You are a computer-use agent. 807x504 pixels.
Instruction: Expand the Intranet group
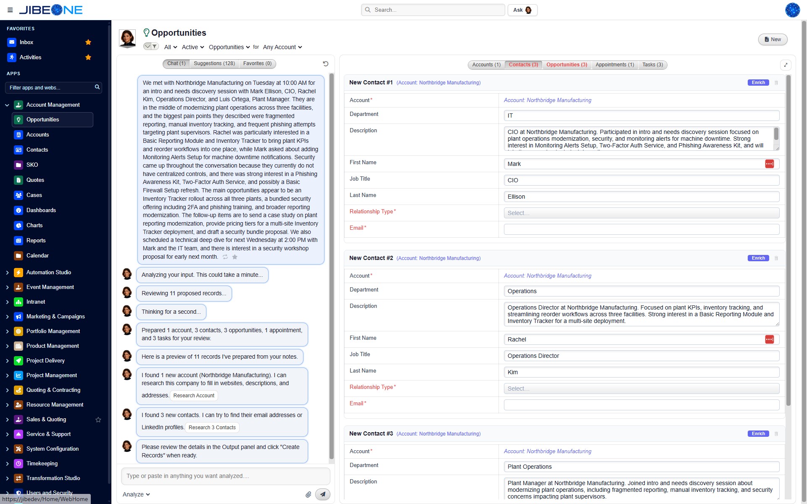(7, 302)
